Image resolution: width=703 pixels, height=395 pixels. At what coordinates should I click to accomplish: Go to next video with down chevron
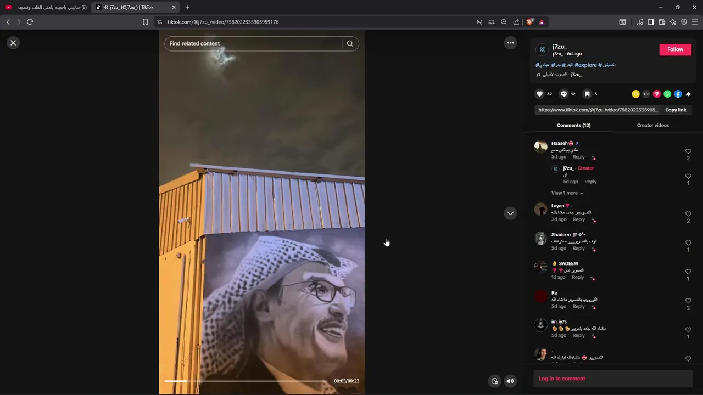point(510,213)
